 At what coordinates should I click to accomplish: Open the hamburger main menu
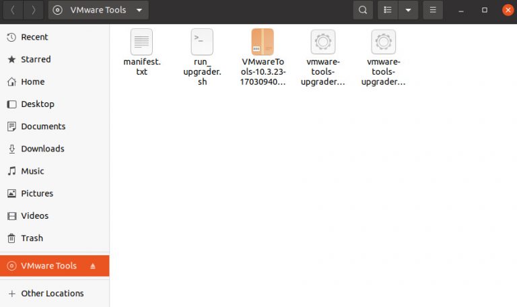tap(433, 10)
